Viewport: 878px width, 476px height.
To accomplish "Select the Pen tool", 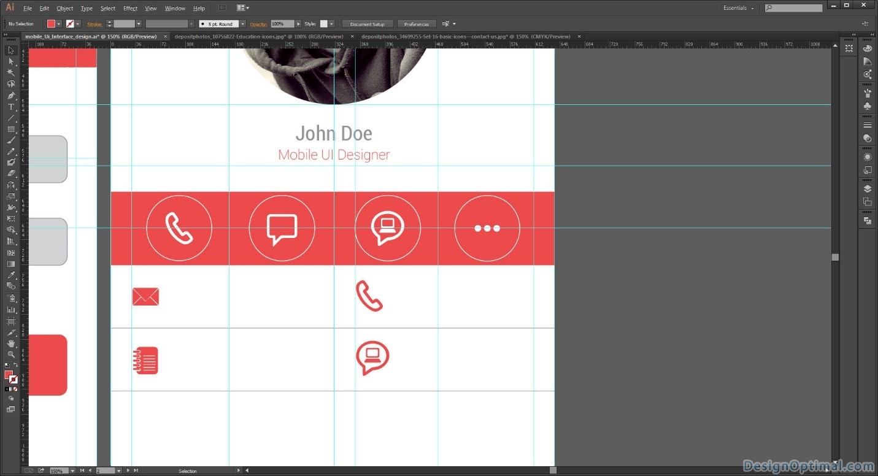I will [10, 95].
